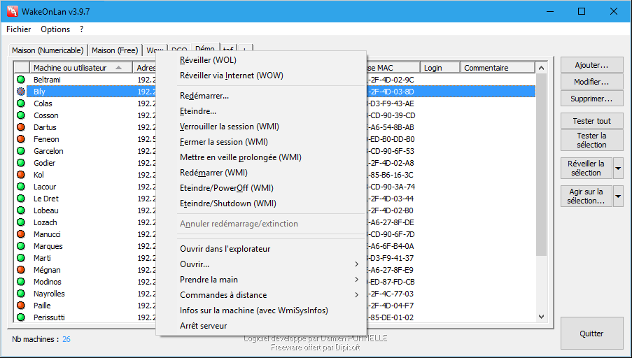Click the orange status icon beside Feneon
632x358 pixels.
click(21, 139)
